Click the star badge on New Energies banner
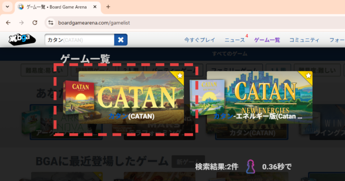 (x=308, y=76)
